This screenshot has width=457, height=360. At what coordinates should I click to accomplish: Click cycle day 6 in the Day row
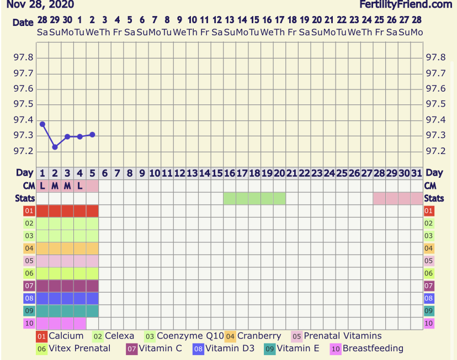pyautogui.click(x=105, y=173)
